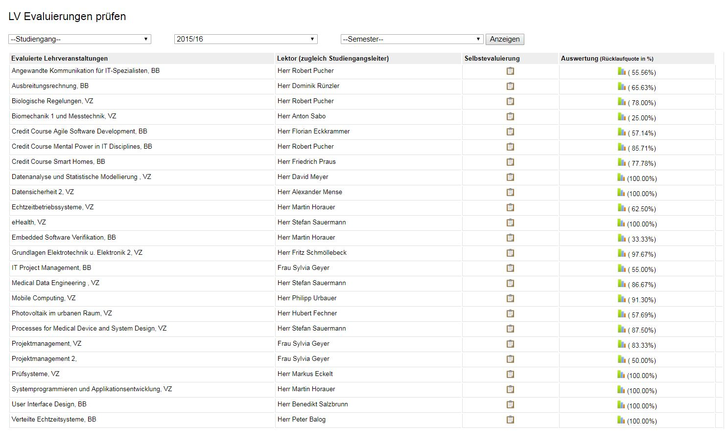Open clipboard for Credit Course Smart Homes
The width and height of the screenshot is (728, 445).
pyautogui.click(x=510, y=162)
